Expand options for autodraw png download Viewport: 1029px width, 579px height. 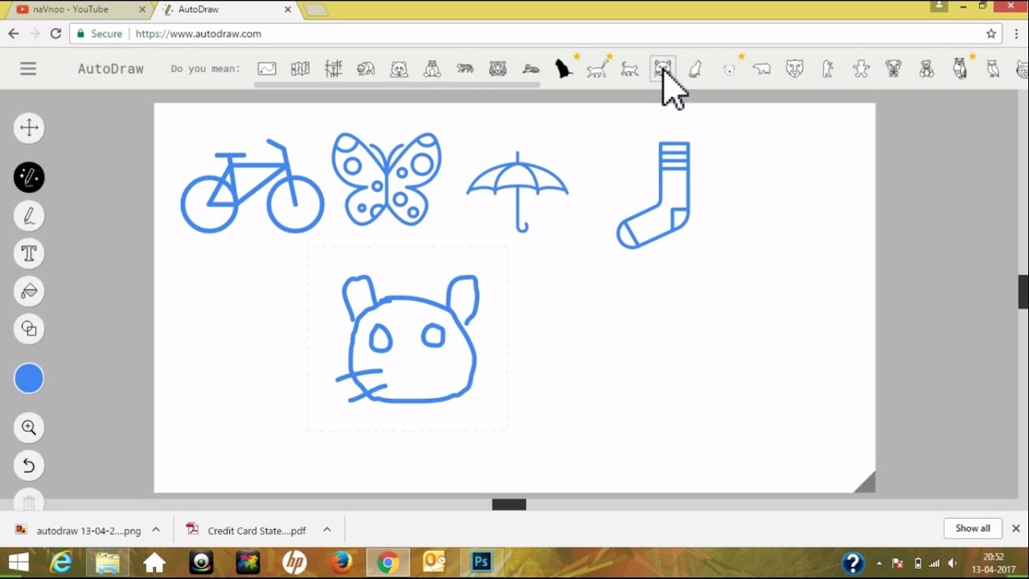[x=156, y=529]
